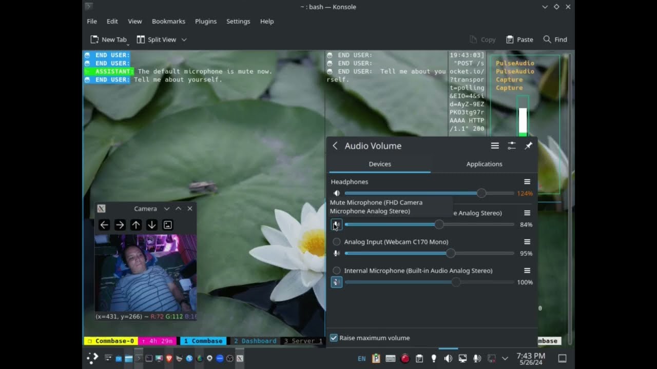657x369 pixels.
Task: Expand hidden system tray icons arrow
Action: click(505, 358)
